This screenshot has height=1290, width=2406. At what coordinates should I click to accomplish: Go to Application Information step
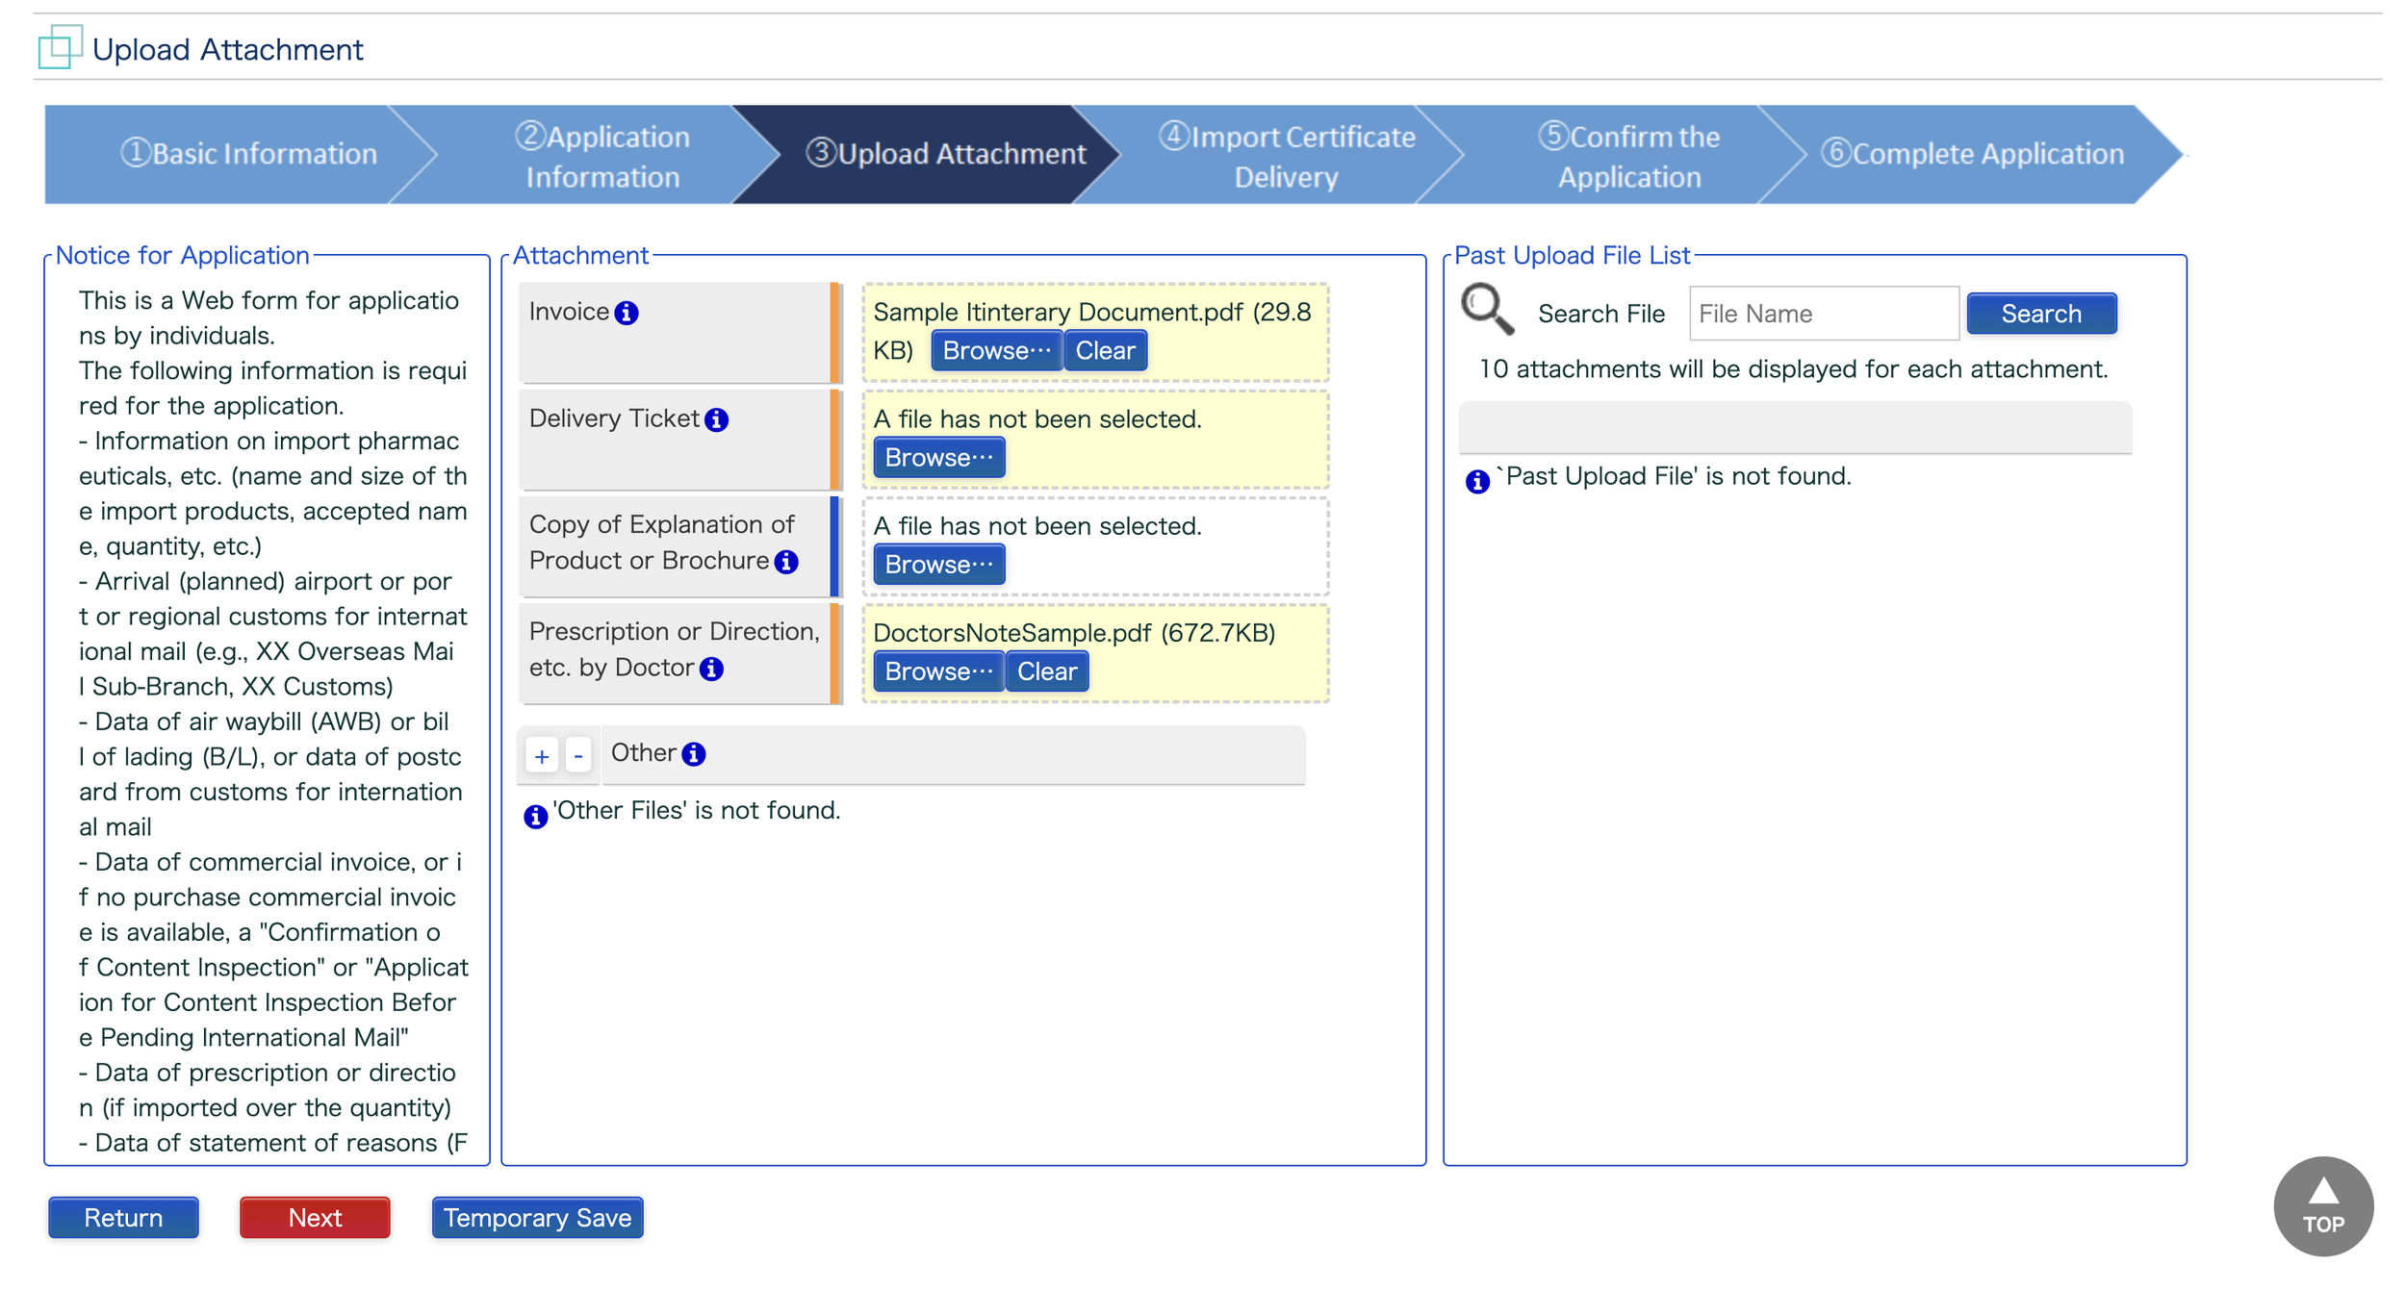pos(602,156)
